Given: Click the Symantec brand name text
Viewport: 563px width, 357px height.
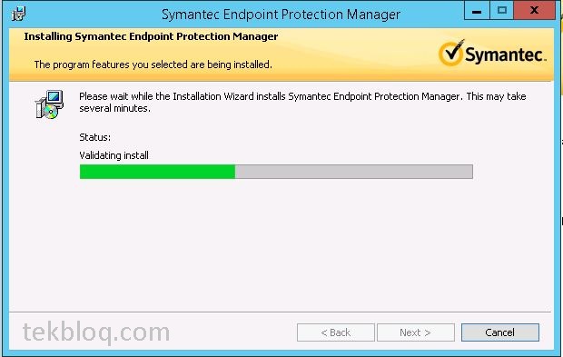Looking at the screenshot, I should [x=506, y=55].
